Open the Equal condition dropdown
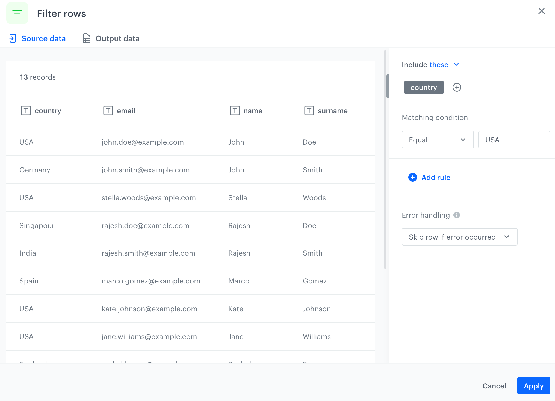The width and height of the screenshot is (555, 401). point(438,140)
